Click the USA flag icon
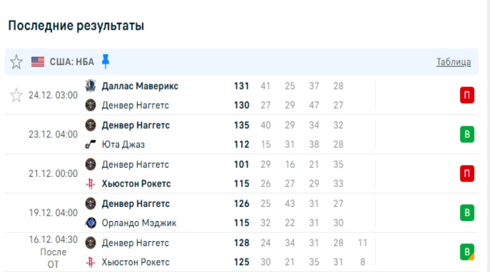The image size is (490, 272). pos(38,62)
